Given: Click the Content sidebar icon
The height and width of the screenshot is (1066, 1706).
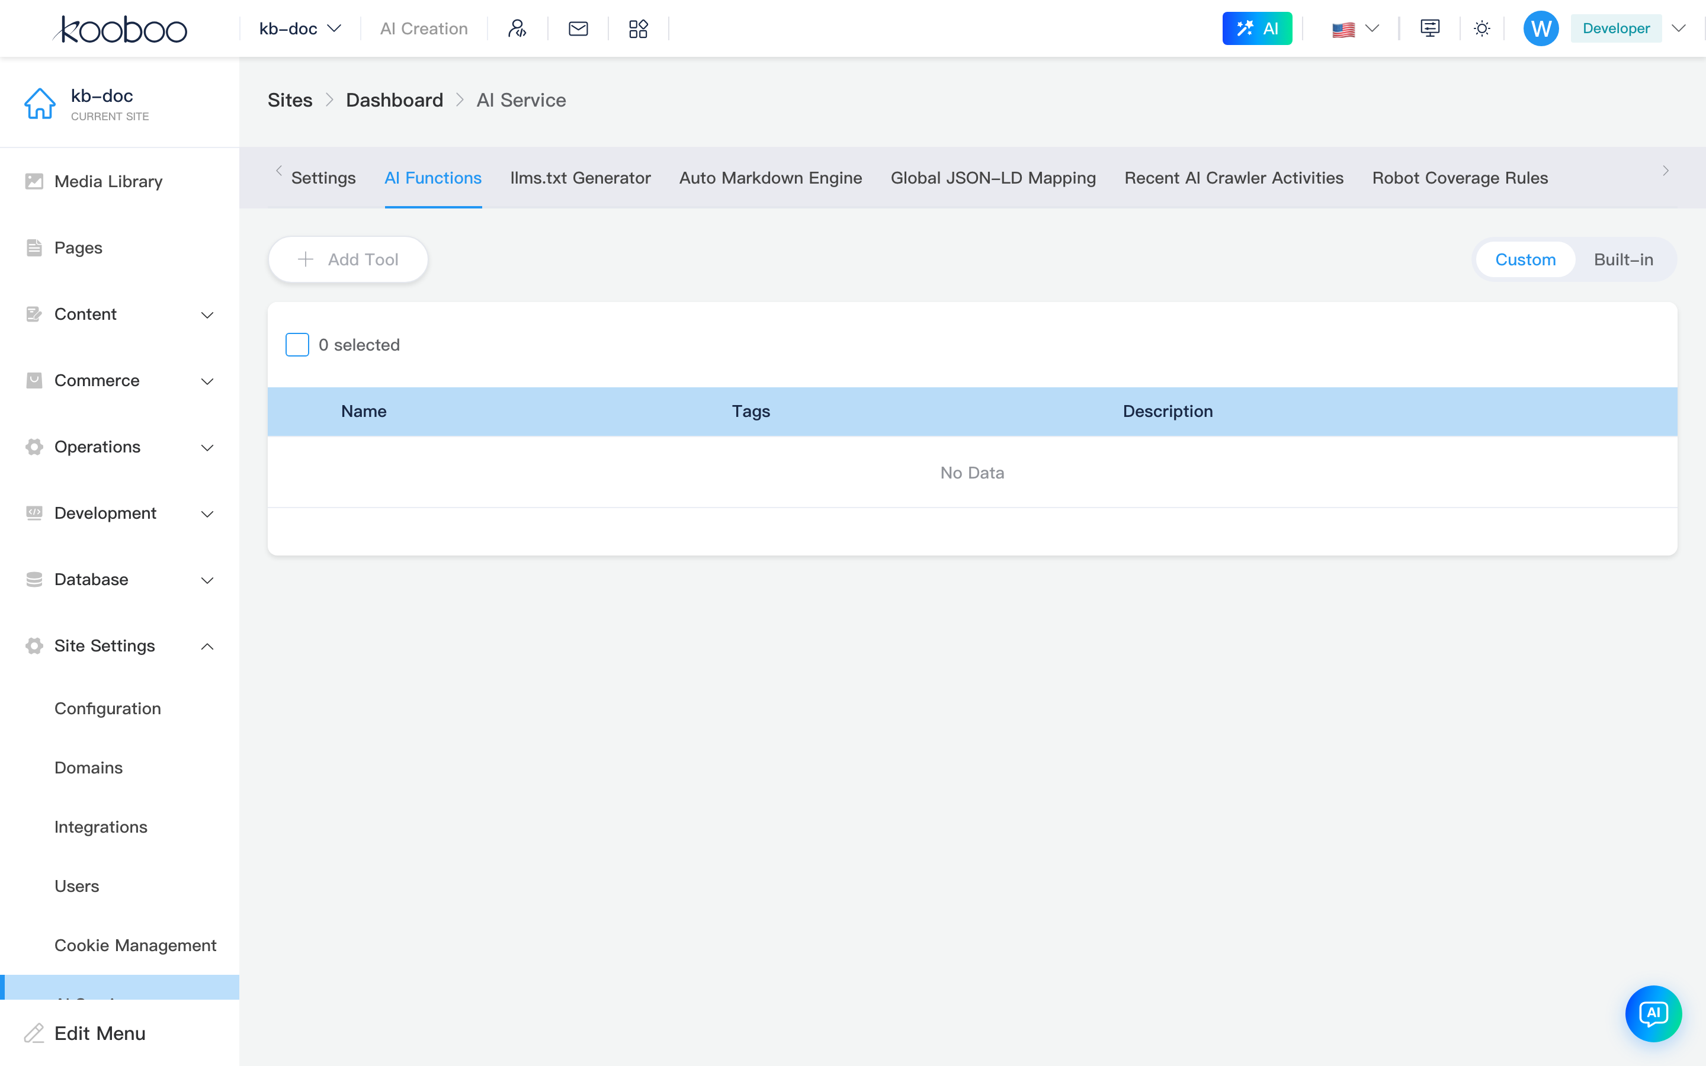Looking at the screenshot, I should [34, 314].
